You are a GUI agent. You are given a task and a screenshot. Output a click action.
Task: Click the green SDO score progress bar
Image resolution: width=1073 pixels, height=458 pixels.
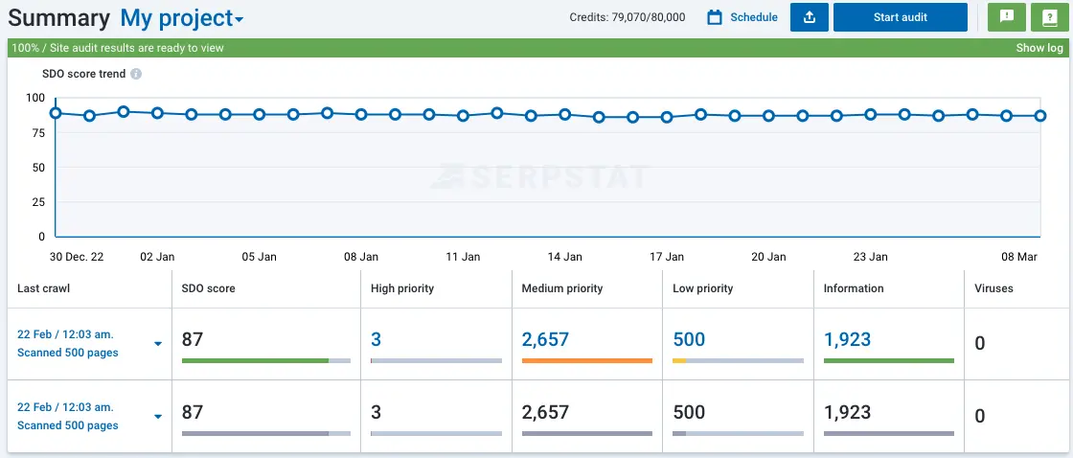pyautogui.click(x=255, y=360)
